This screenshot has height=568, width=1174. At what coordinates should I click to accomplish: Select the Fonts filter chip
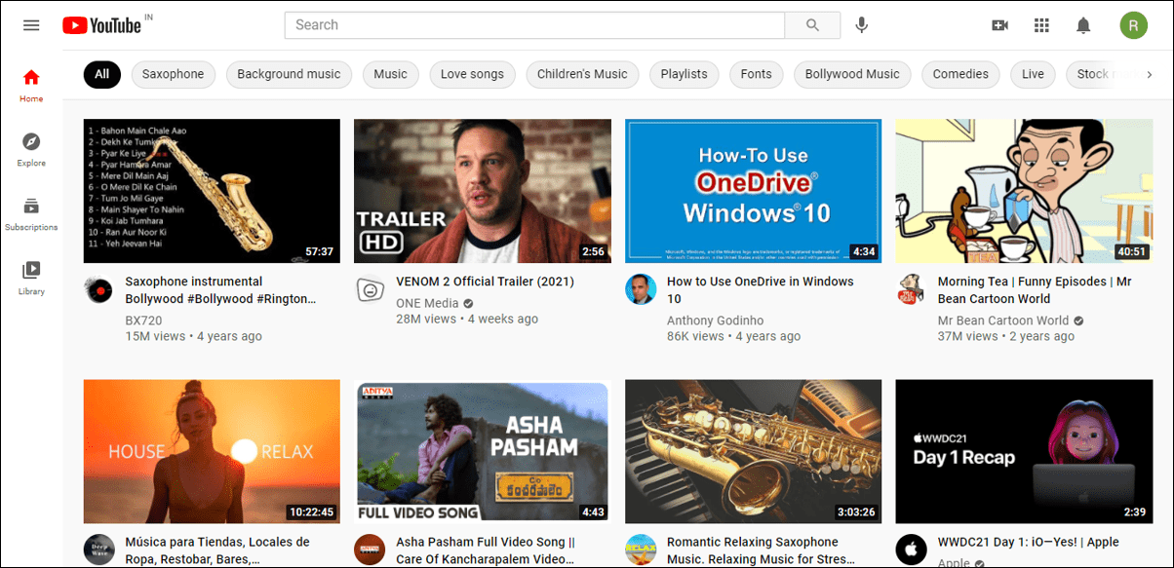coord(756,74)
